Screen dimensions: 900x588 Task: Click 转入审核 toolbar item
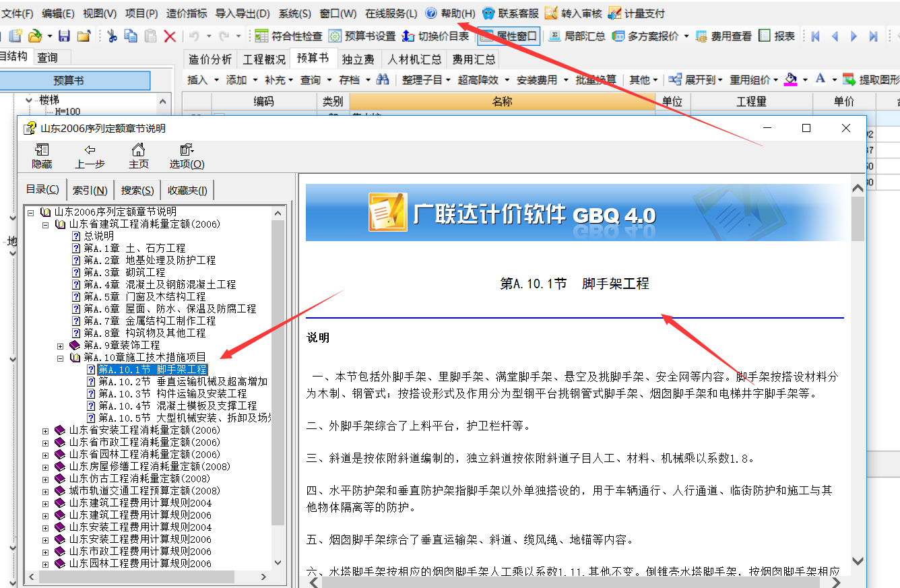(573, 13)
